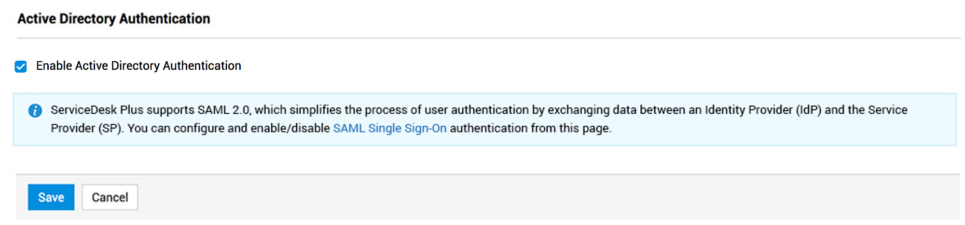This screenshot has width=965, height=225.
Task: Click the blue info icon in the notice
Action: click(35, 110)
